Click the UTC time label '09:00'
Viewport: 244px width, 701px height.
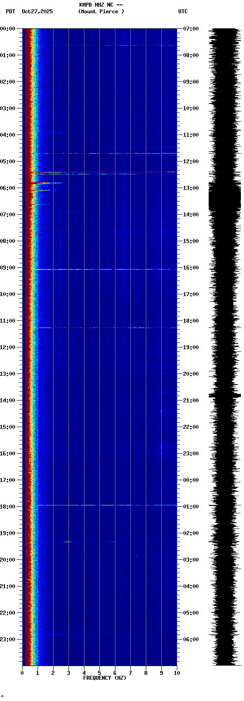coord(191,82)
